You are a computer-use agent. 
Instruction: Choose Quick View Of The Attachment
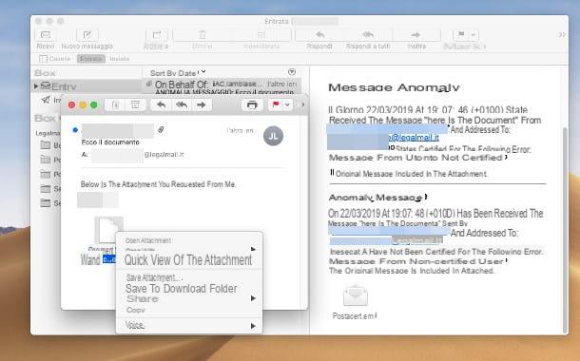[x=188, y=259]
